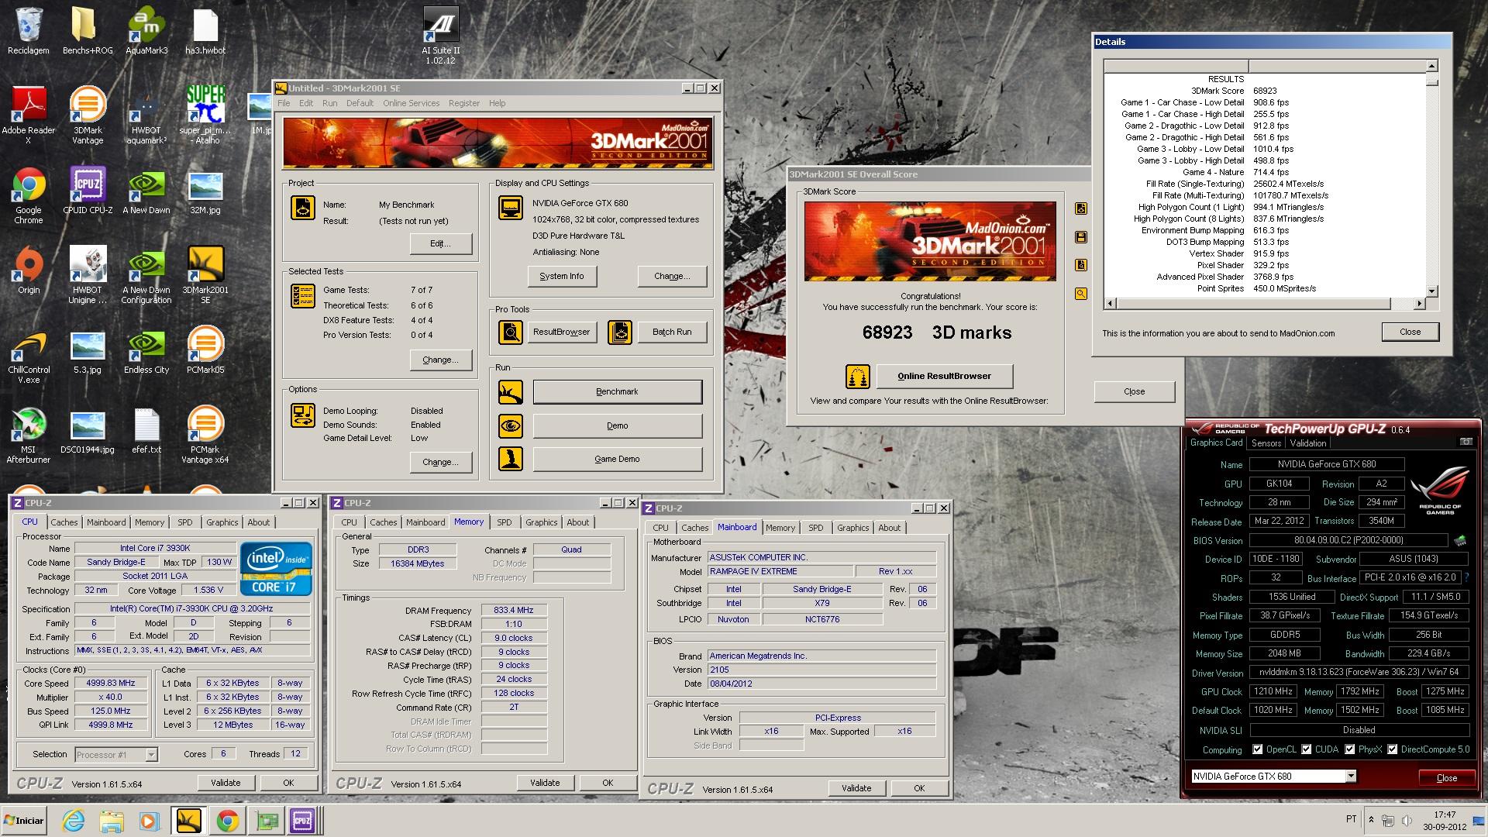Click the ResultBrowser magnifier icon in Pro Tools
Screen dimensions: 1488x837
tap(511, 332)
